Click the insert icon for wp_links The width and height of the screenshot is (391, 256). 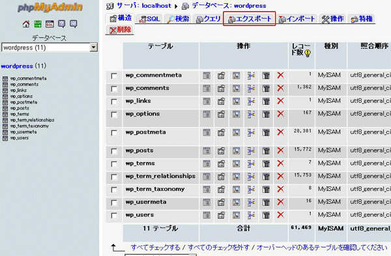tap(251, 101)
